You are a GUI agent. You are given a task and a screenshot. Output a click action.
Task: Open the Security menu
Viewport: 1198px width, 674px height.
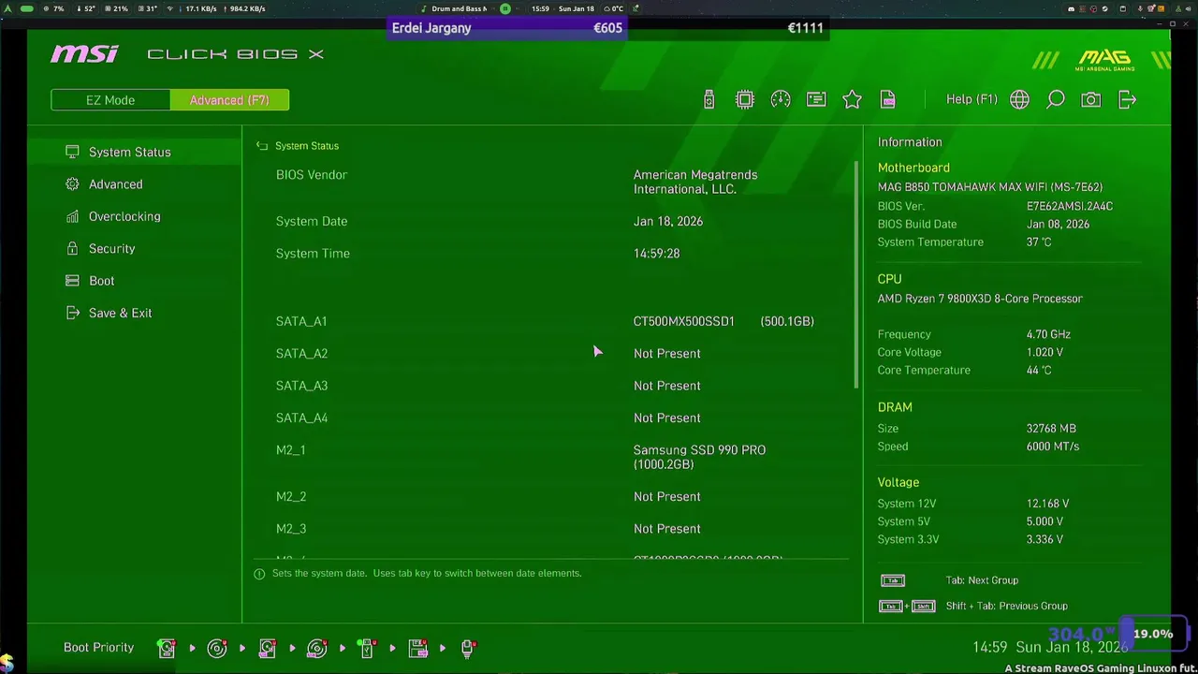click(x=135, y=249)
